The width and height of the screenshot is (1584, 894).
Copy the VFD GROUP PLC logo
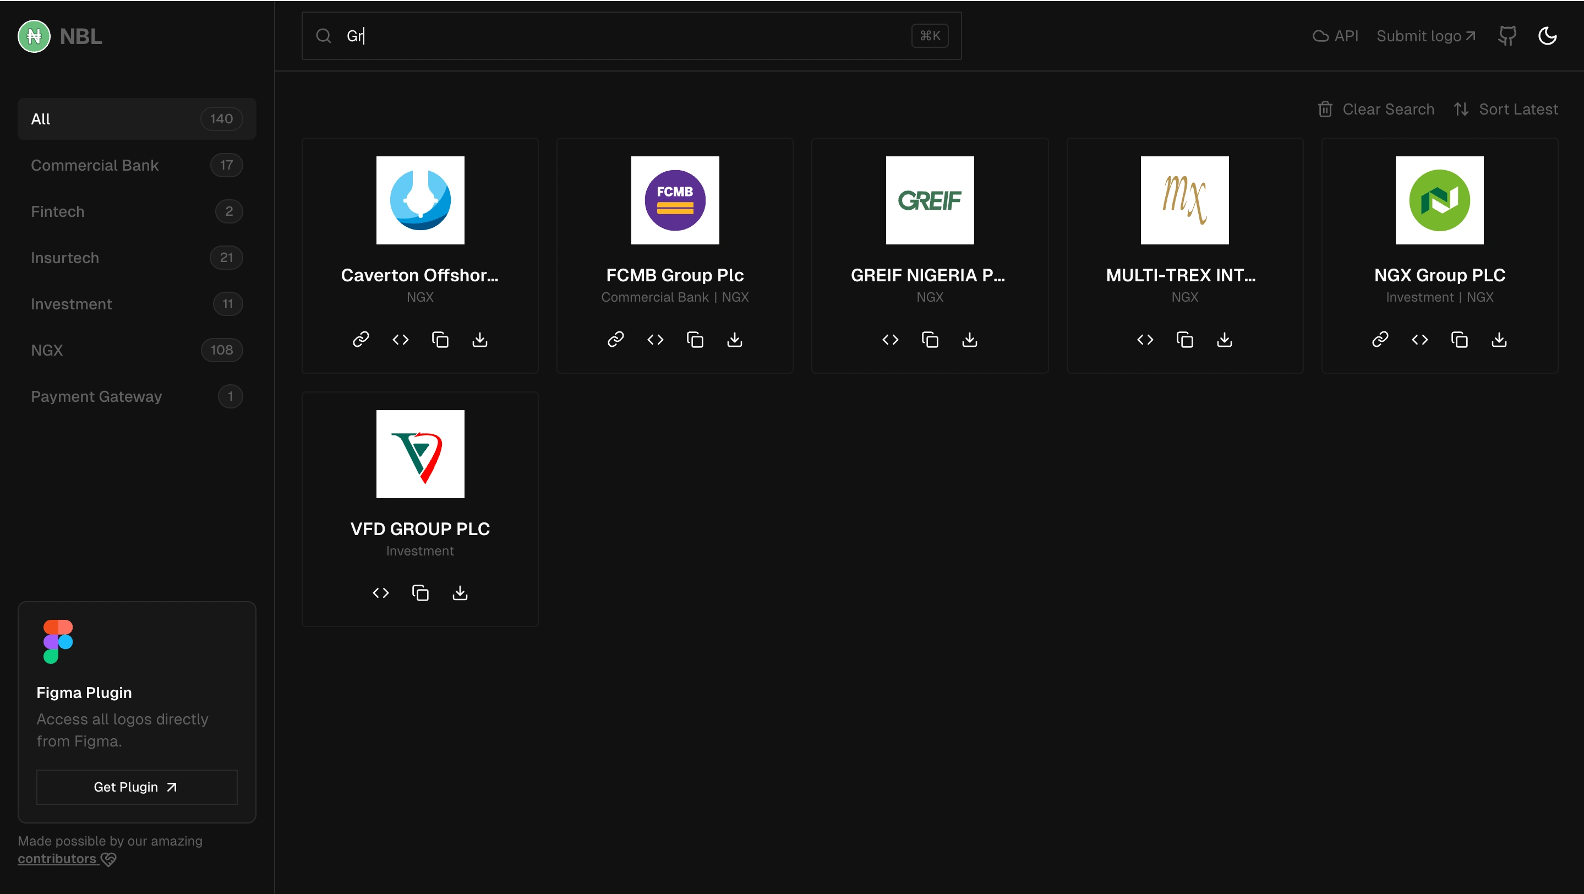(x=420, y=593)
